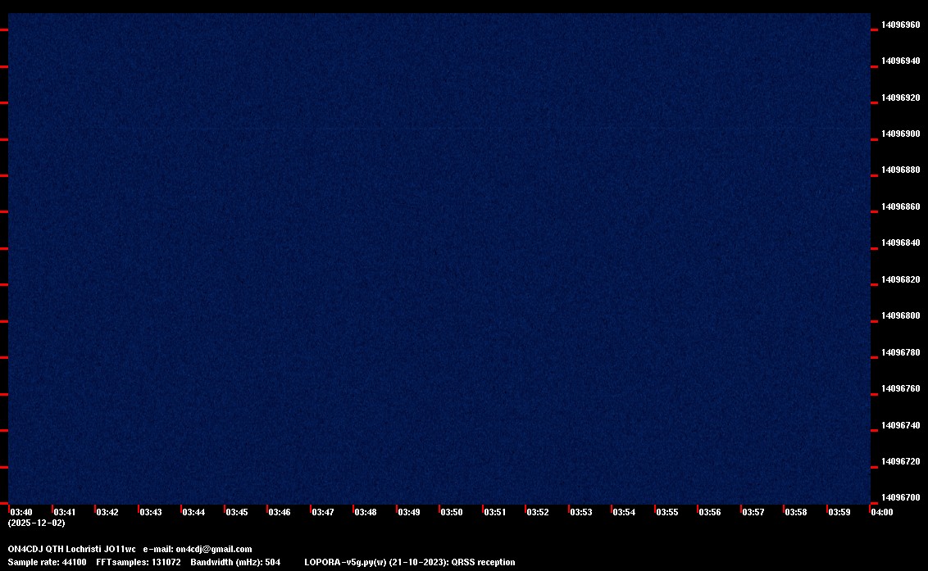Click the 14096960 frequency label
The image size is (928, 571).
pos(901,25)
